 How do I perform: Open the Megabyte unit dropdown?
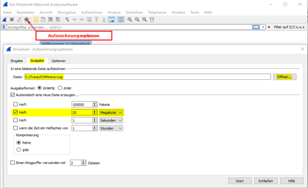[111, 112]
